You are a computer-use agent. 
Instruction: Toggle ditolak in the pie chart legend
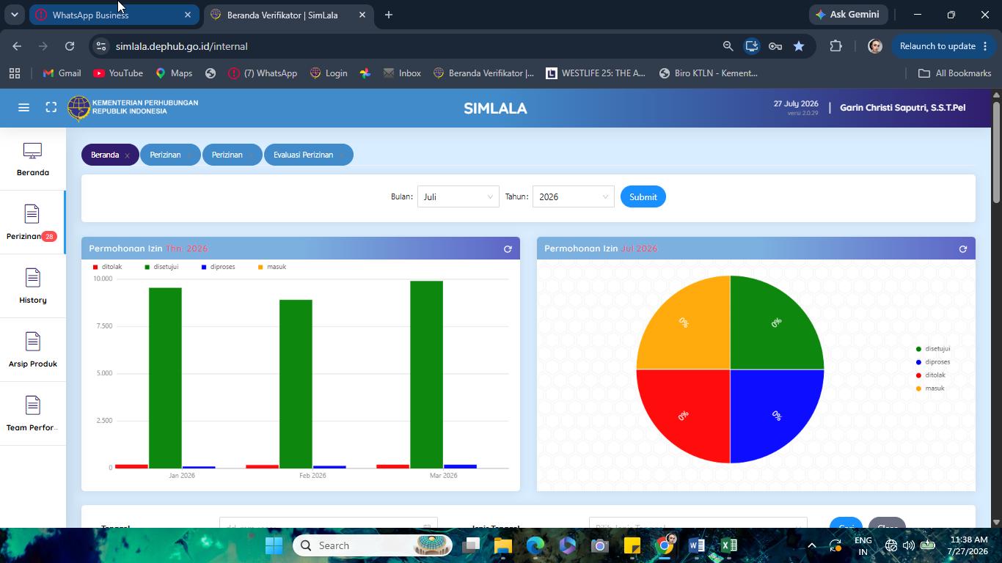pyautogui.click(x=931, y=375)
